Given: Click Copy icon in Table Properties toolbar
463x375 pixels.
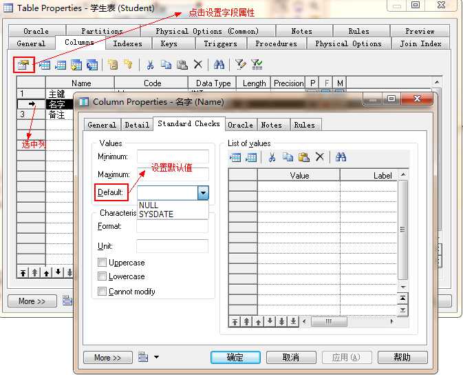Looking at the screenshot, I should [166, 65].
